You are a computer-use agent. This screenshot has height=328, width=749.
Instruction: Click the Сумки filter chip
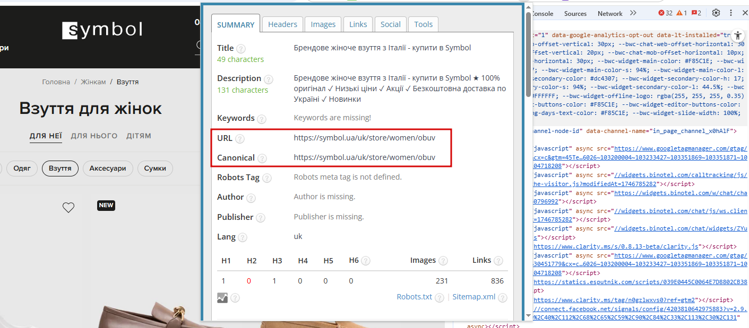(155, 169)
